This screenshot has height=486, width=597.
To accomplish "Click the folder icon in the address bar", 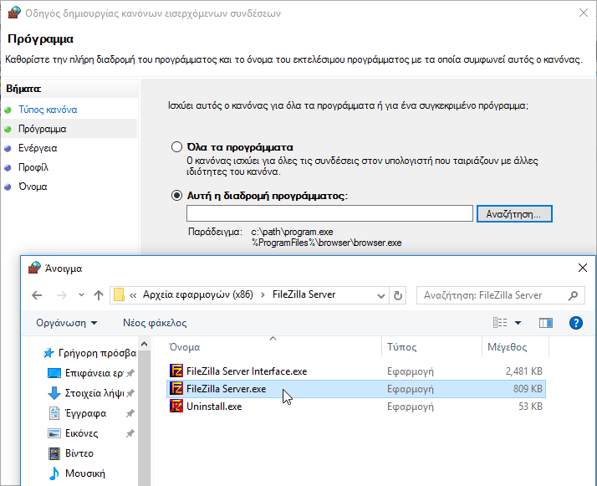I will [120, 294].
